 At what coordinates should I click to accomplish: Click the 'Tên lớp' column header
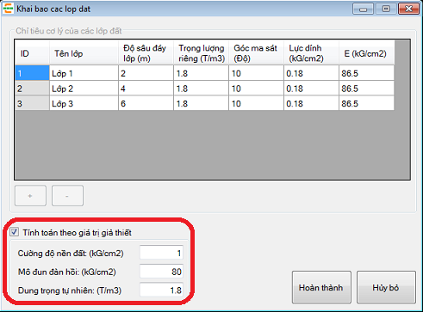tap(84, 52)
